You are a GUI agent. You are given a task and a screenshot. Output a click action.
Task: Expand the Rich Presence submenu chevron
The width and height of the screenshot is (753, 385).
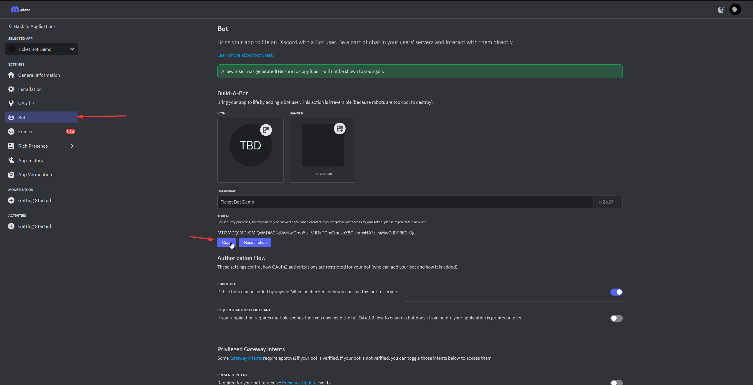[x=72, y=146]
